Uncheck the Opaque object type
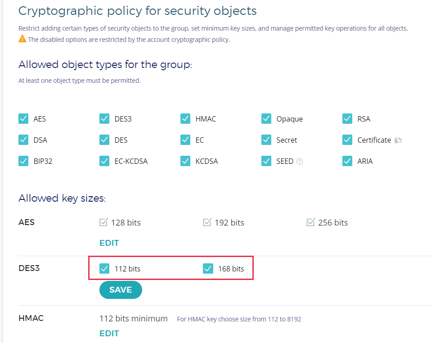 click(x=266, y=119)
